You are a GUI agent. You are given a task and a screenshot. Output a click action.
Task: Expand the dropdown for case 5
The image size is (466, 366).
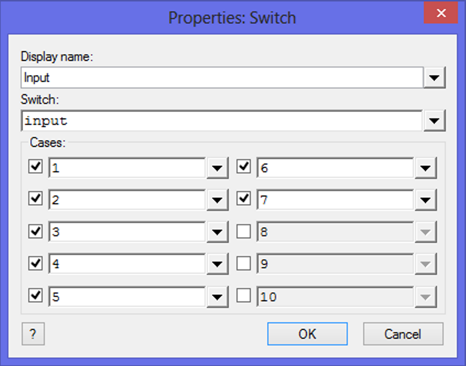point(217,297)
